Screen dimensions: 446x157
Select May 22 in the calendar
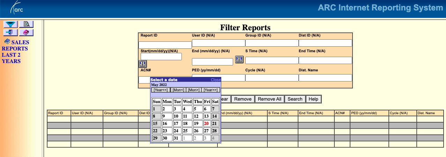pos(157,131)
